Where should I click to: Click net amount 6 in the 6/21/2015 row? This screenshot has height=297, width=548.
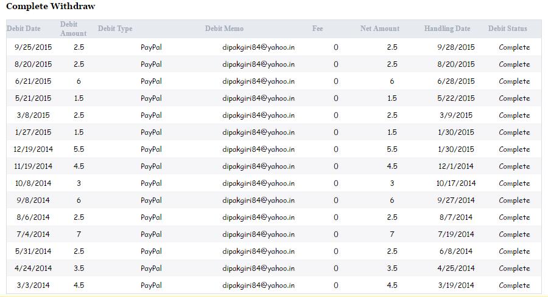392,81
